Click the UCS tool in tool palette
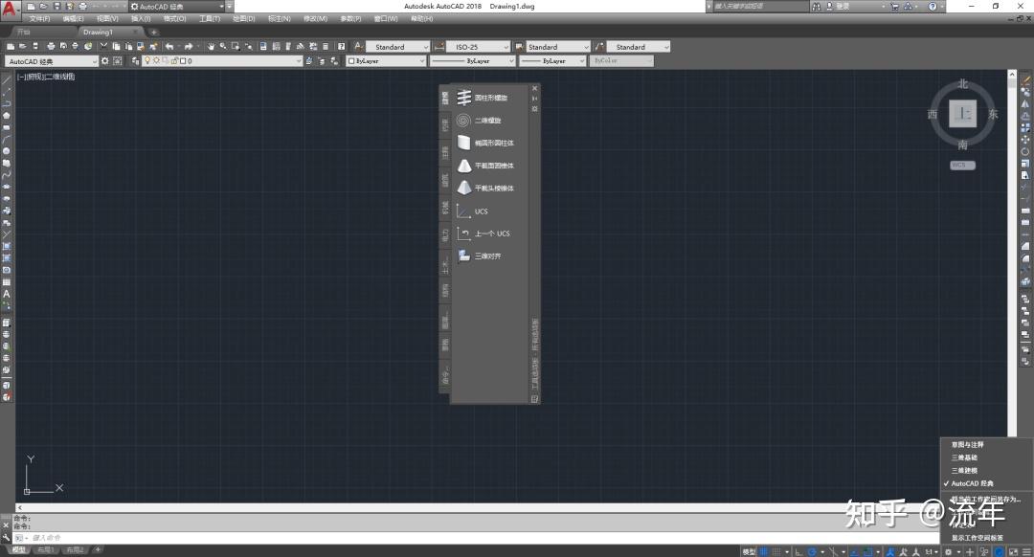Viewport: 1034px width, 557px height. (x=473, y=212)
